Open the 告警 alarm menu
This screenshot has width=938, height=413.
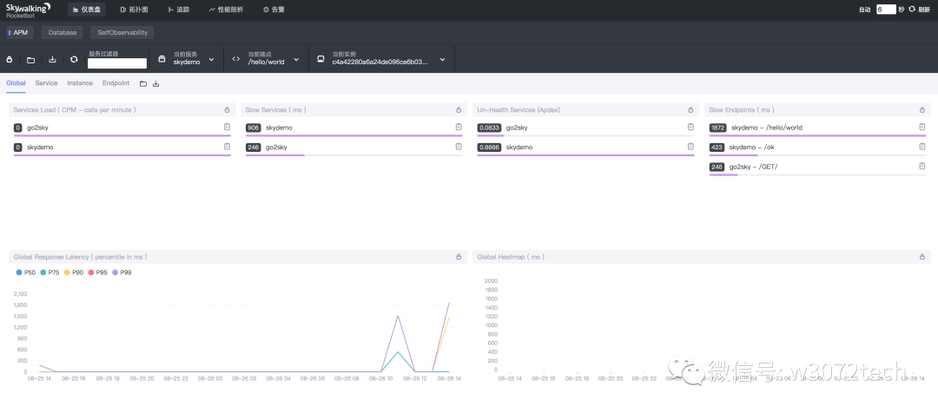tap(274, 10)
